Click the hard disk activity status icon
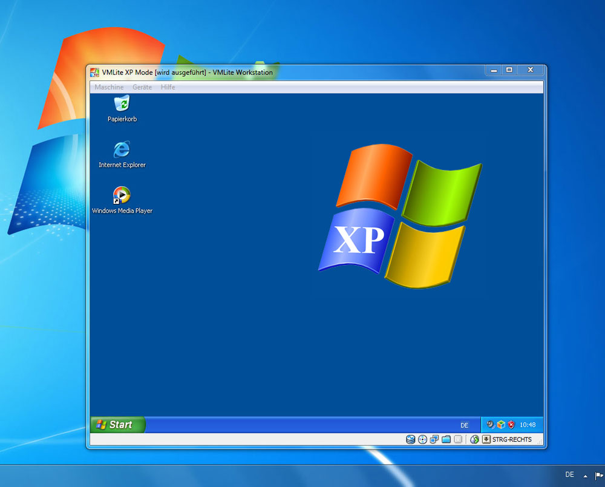 tap(411, 440)
